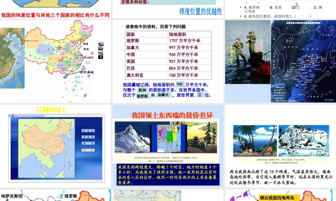
Task: Click the caption 图1.6 我国领土南北部的季节差异
Action: coord(282,163)
